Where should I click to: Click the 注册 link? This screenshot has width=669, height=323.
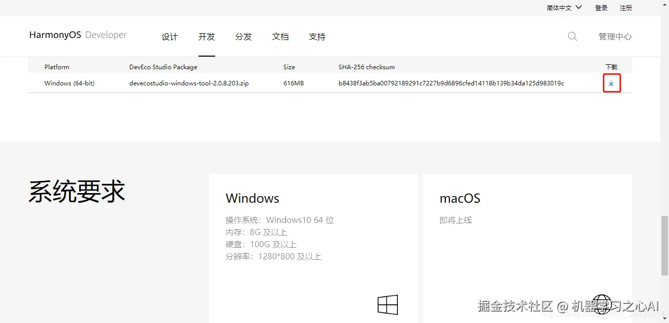(626, 8)
